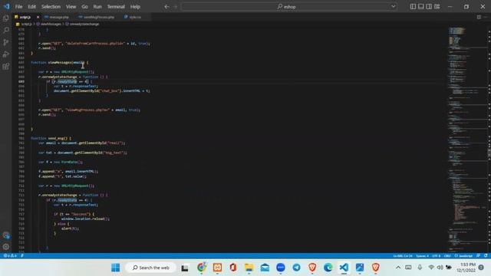Open the XAMPP icon in the taskbar
The height and width of the screenshot is (276, 491).
(217, 268)
